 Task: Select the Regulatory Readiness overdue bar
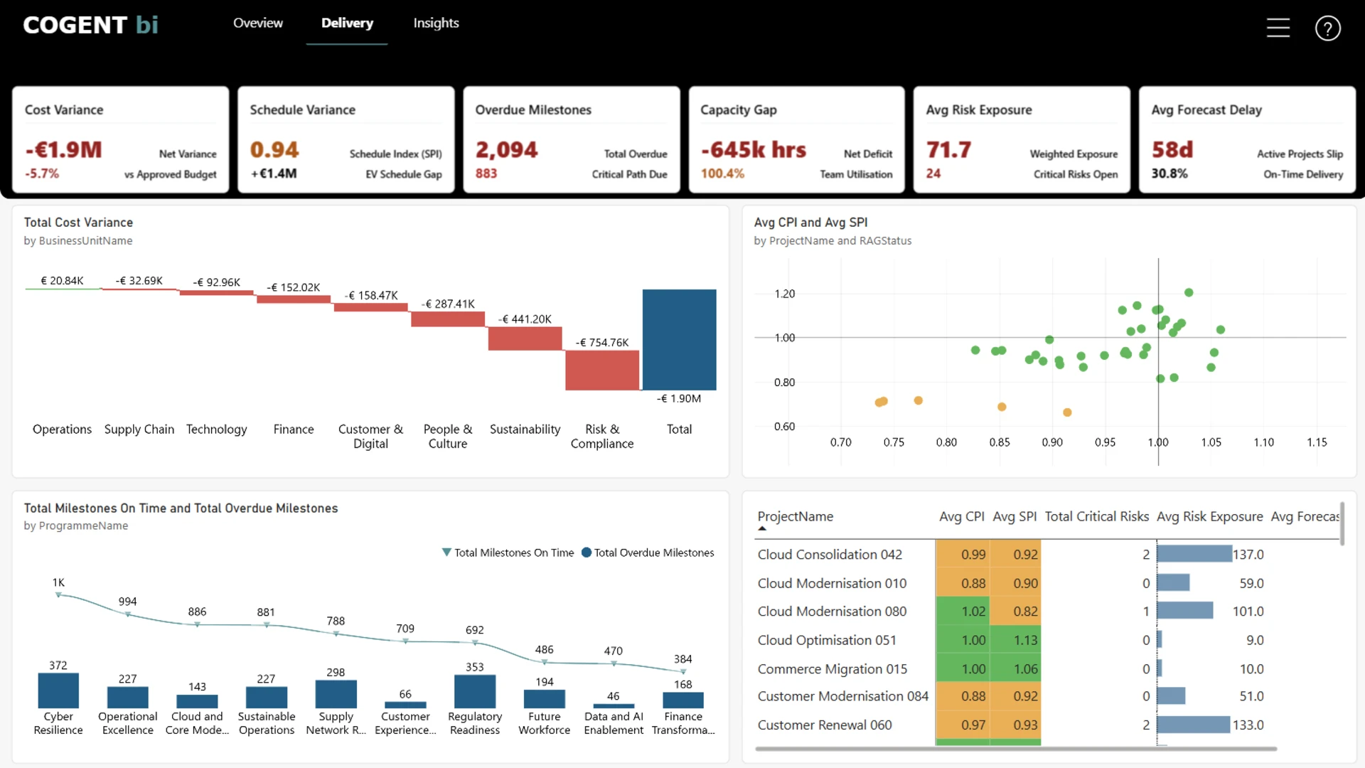[475, 691]
